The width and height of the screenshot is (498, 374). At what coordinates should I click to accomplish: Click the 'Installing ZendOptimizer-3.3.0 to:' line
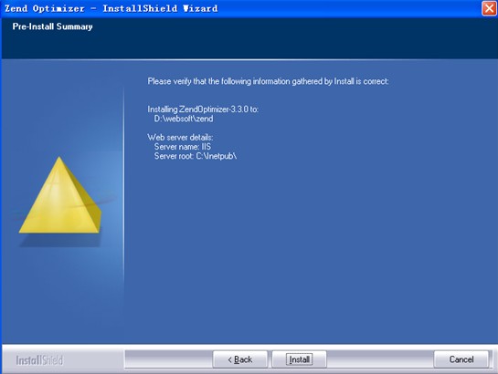click(203, 109)
